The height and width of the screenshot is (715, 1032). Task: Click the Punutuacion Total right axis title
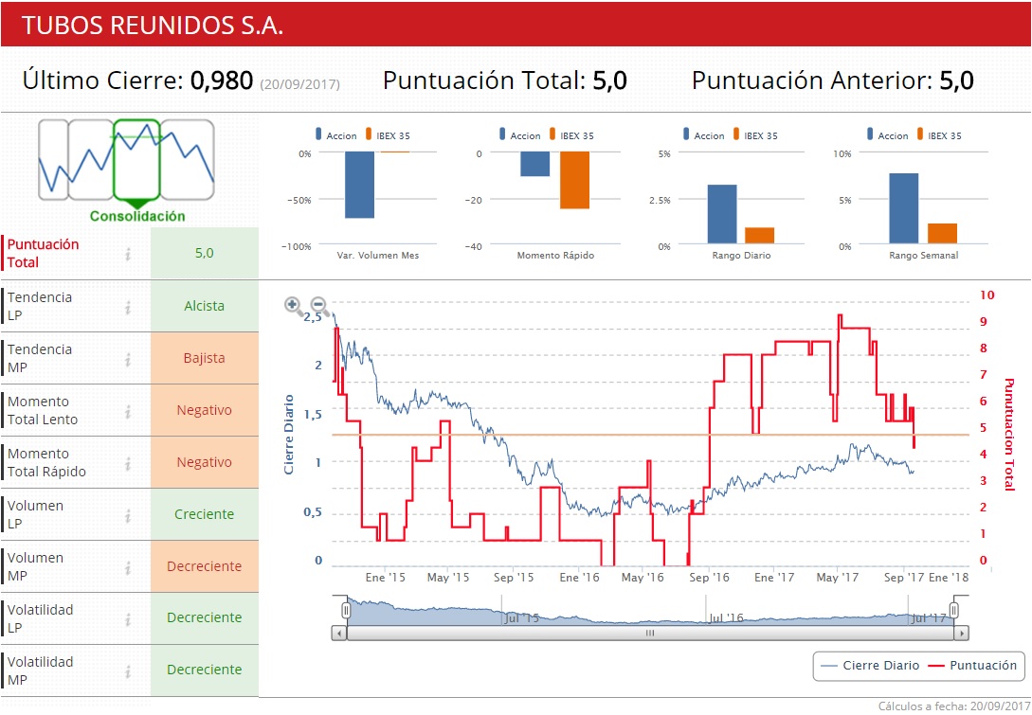[x=1009, y=435]
